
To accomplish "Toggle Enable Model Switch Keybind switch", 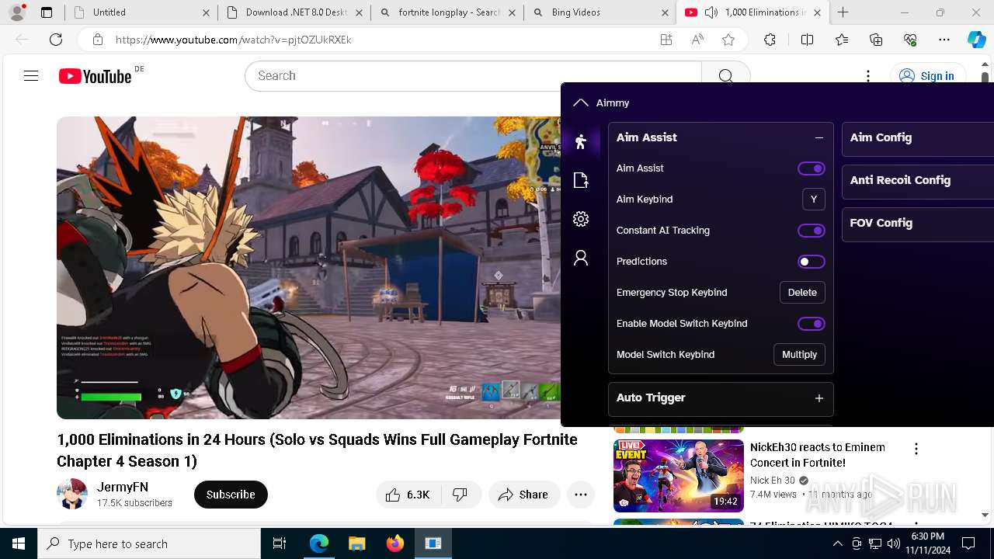I will coord(812,324).
